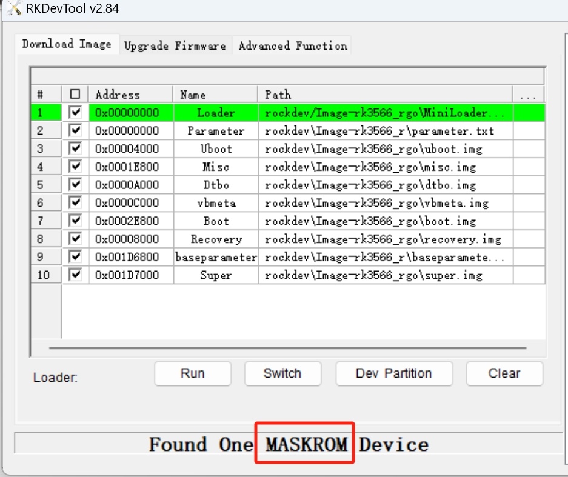
Task: Uncheck the Misc row checkbox
Action: tap(75, 167)
